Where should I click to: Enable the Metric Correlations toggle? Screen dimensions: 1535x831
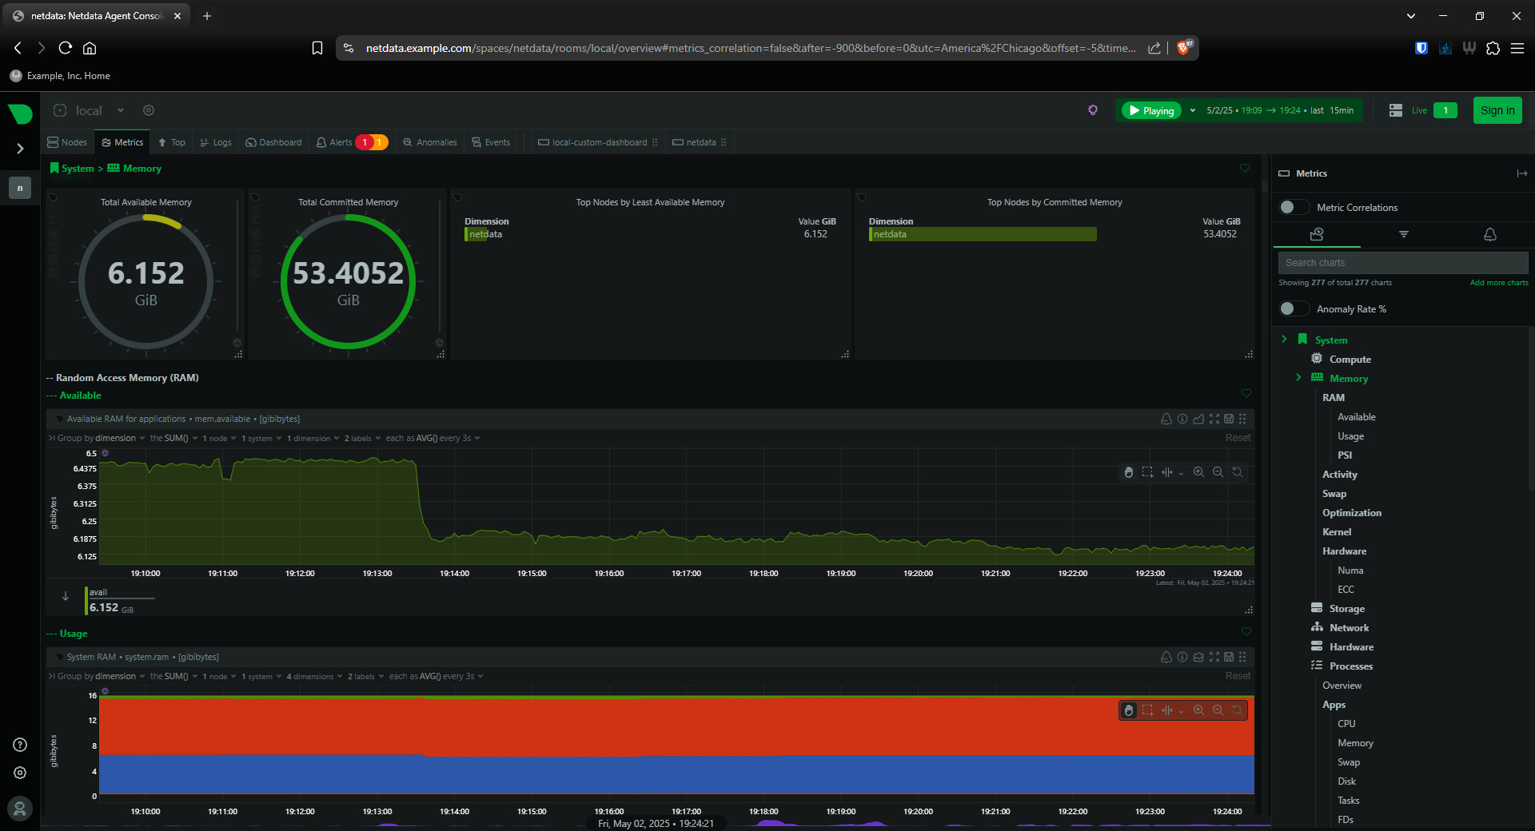pos(1293,208)
